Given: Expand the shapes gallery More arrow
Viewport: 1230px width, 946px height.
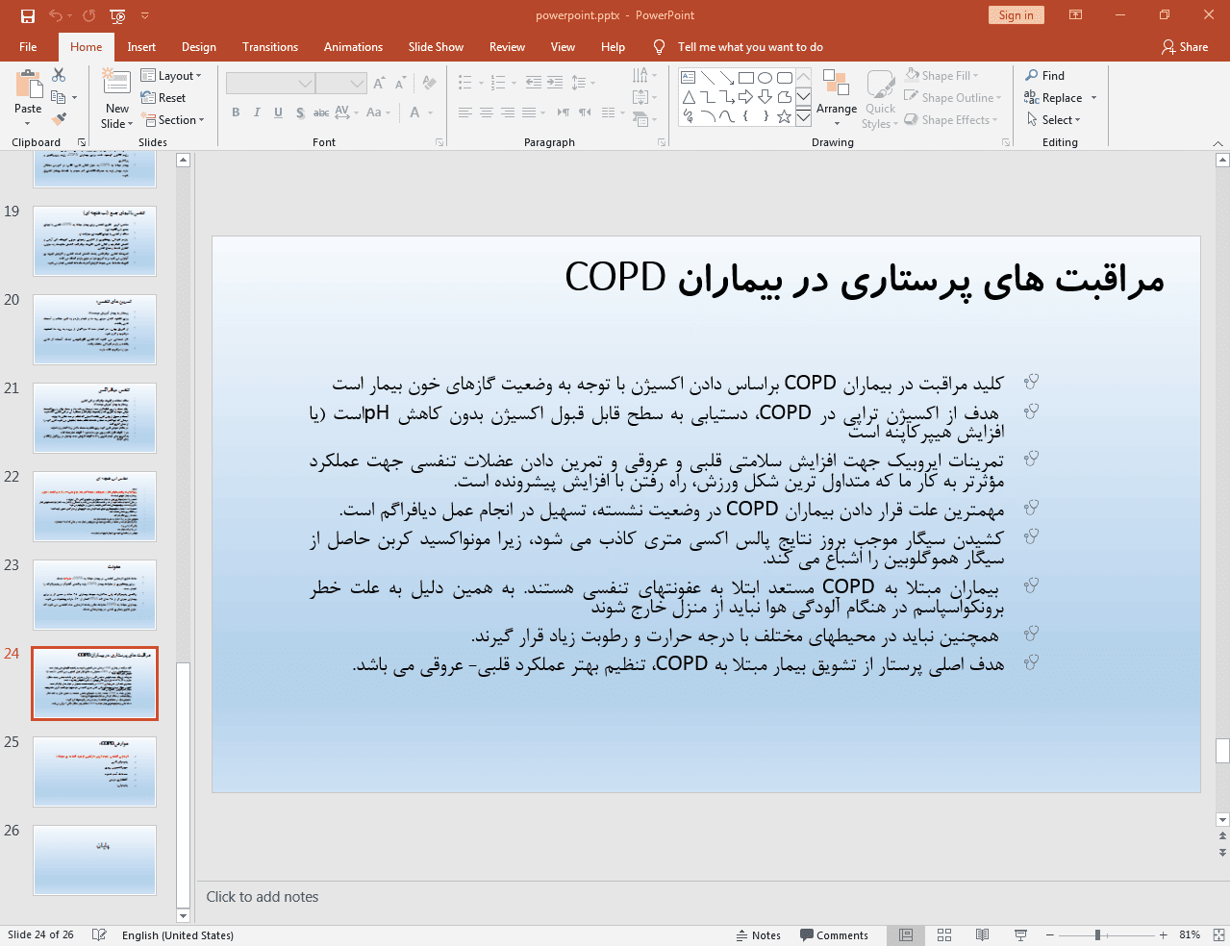Looking at the screenshot, I should (803, 116).
